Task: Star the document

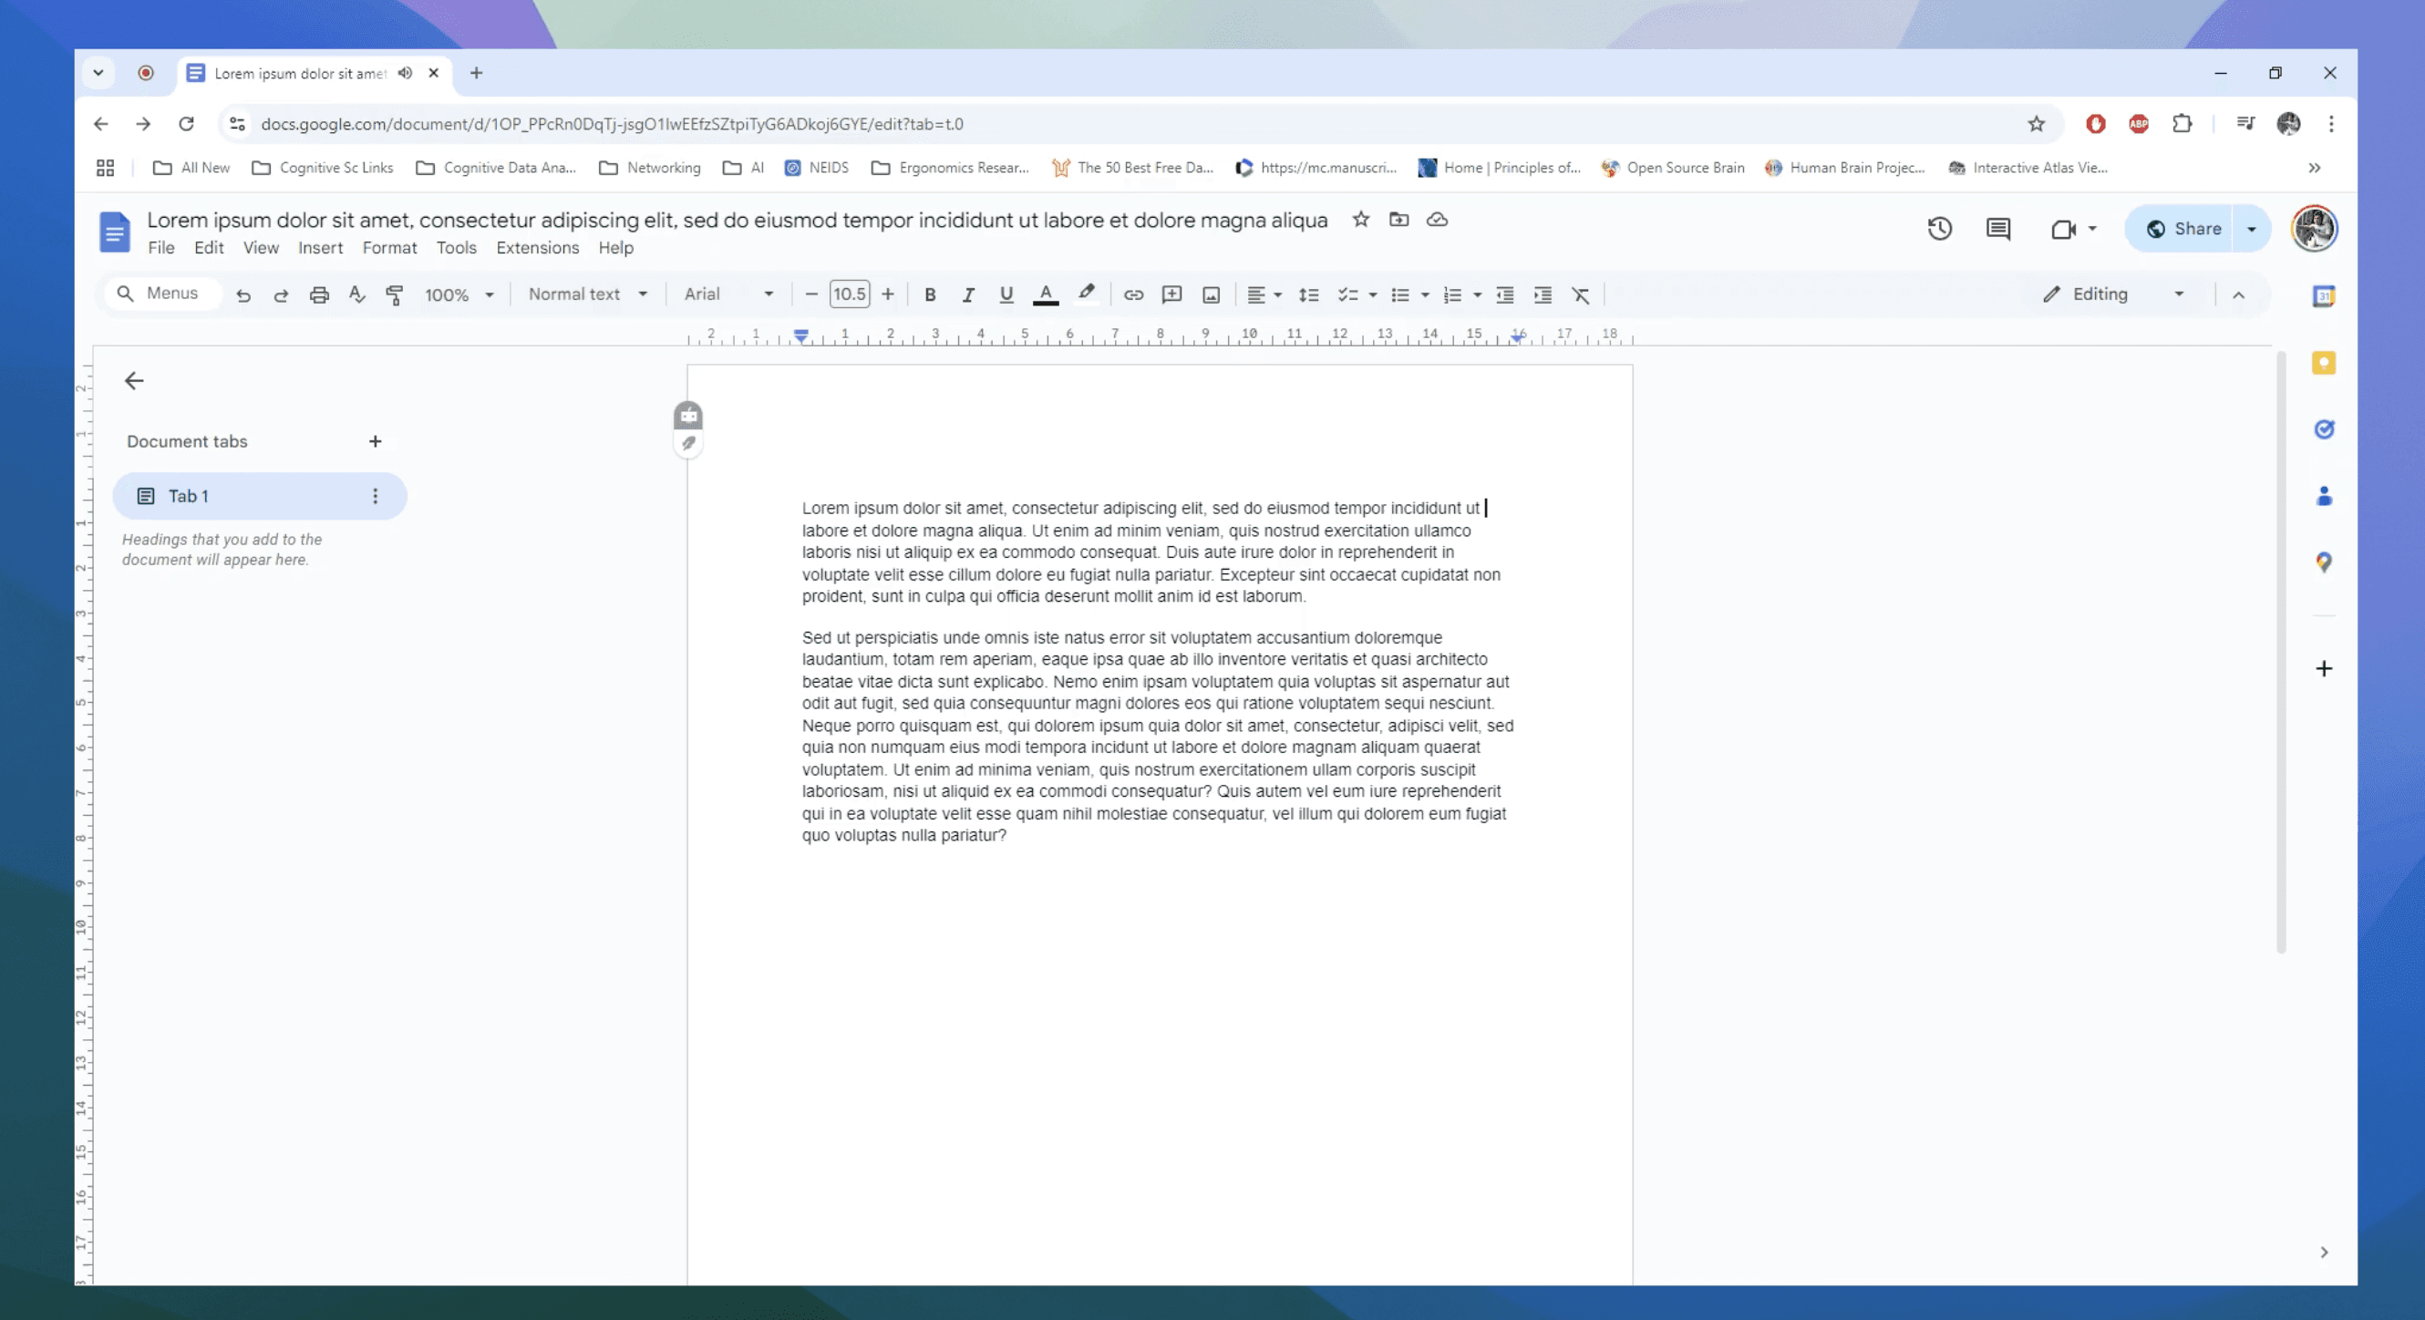Action: (x=1360, y=220)
